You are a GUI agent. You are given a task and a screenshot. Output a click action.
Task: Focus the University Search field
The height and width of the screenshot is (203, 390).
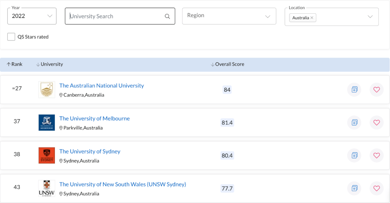(120, 16)
